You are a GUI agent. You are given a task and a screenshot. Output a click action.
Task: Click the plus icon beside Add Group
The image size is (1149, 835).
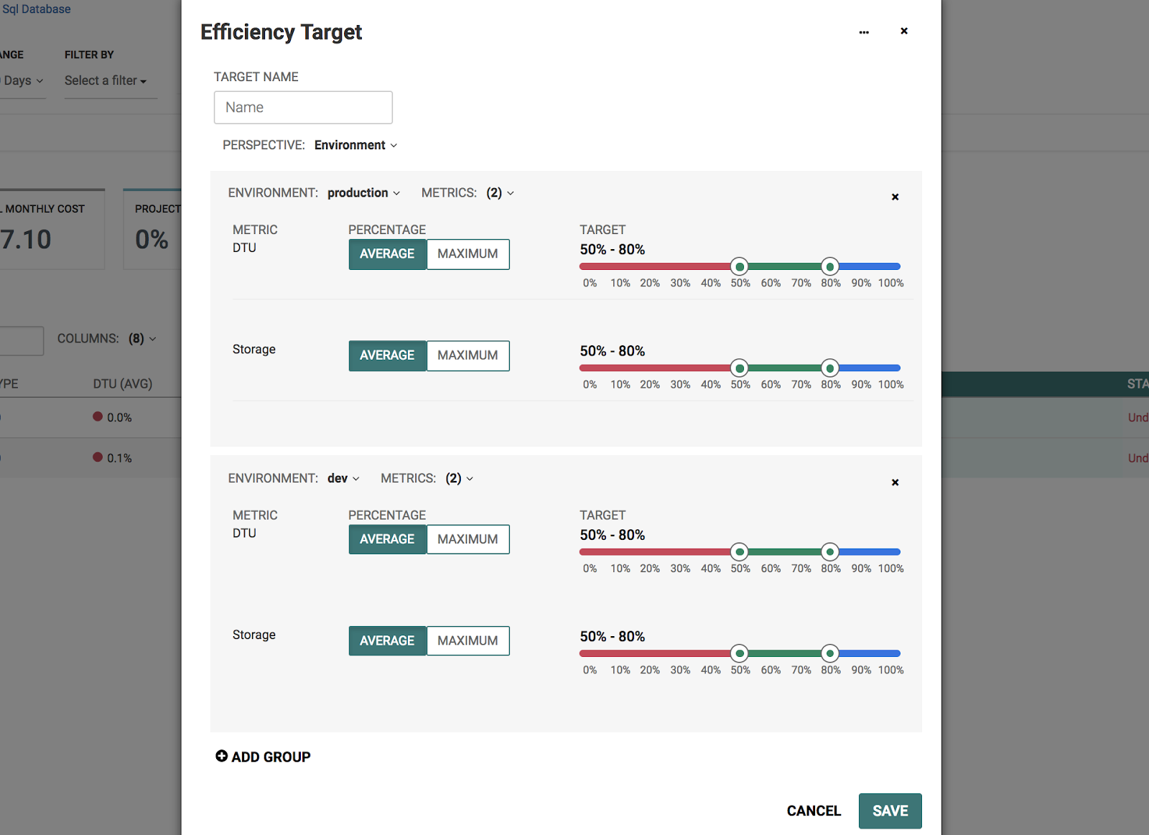tap(222, 756)
